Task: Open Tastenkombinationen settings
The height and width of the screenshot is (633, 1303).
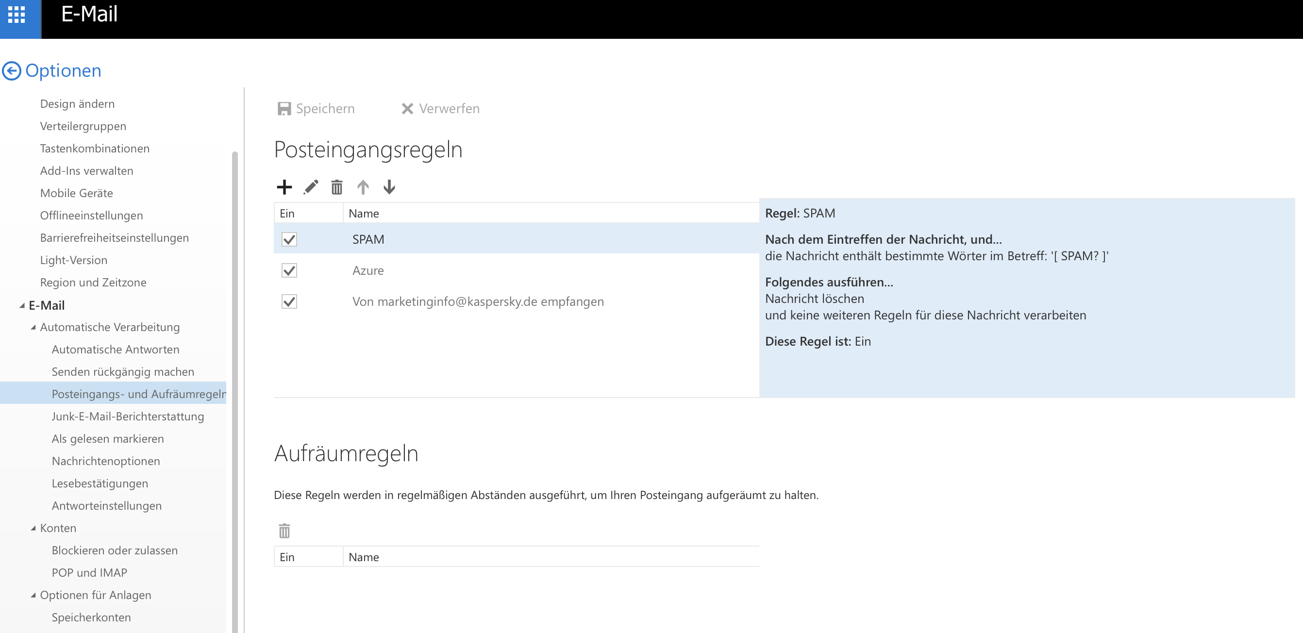Action: click(95, 148)
